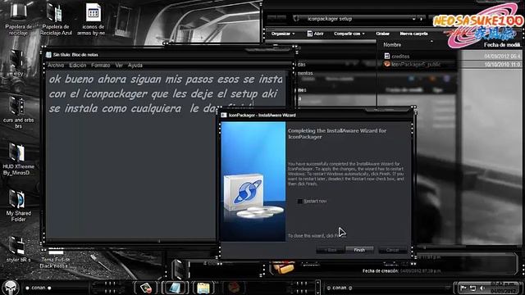Click Back in the IconPackager wizard
The image size is (525, 295).
point(330,250)
